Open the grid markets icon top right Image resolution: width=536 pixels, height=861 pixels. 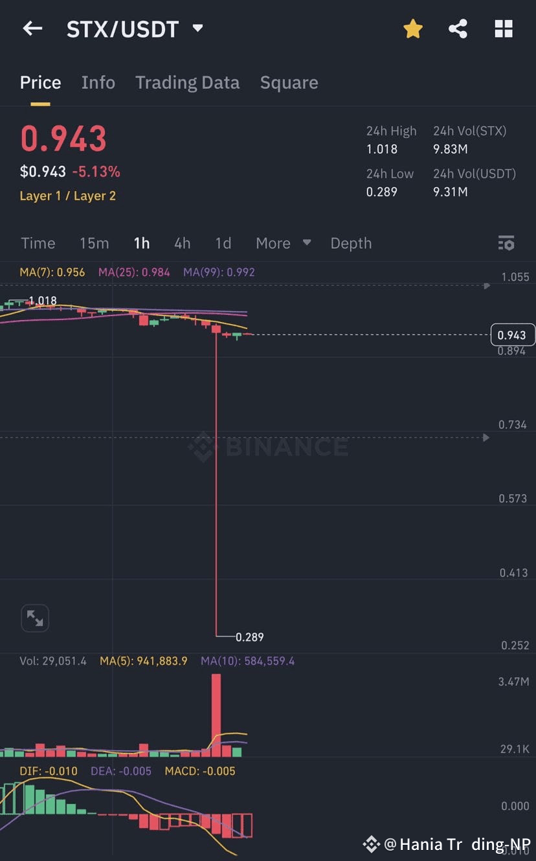pos(504,29)
